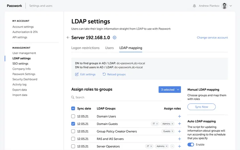
Task: Add a role to Domain Users
Action: (x=179, y=116)
